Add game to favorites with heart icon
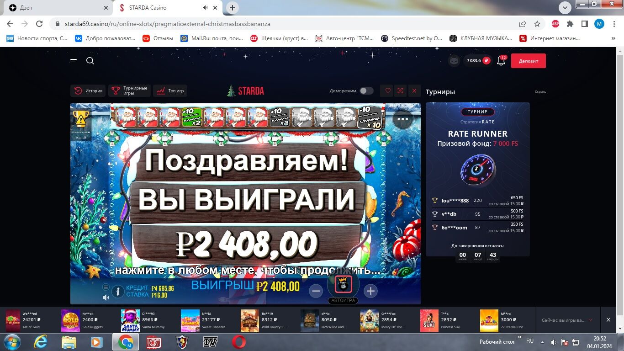 click(x=388, y=91)
